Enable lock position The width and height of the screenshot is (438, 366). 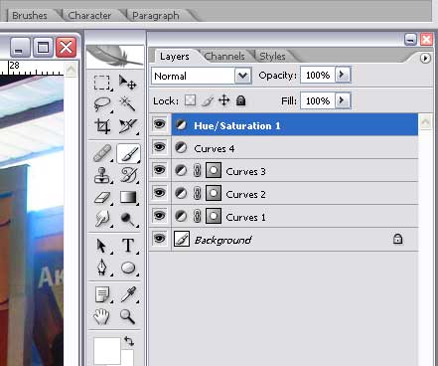(x=224, y=100)
